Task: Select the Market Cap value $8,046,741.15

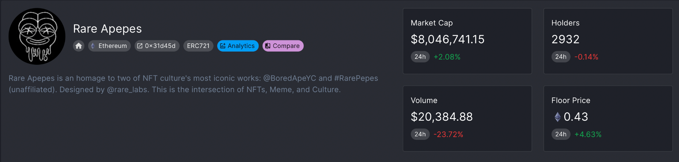Action: pos(448,39)
